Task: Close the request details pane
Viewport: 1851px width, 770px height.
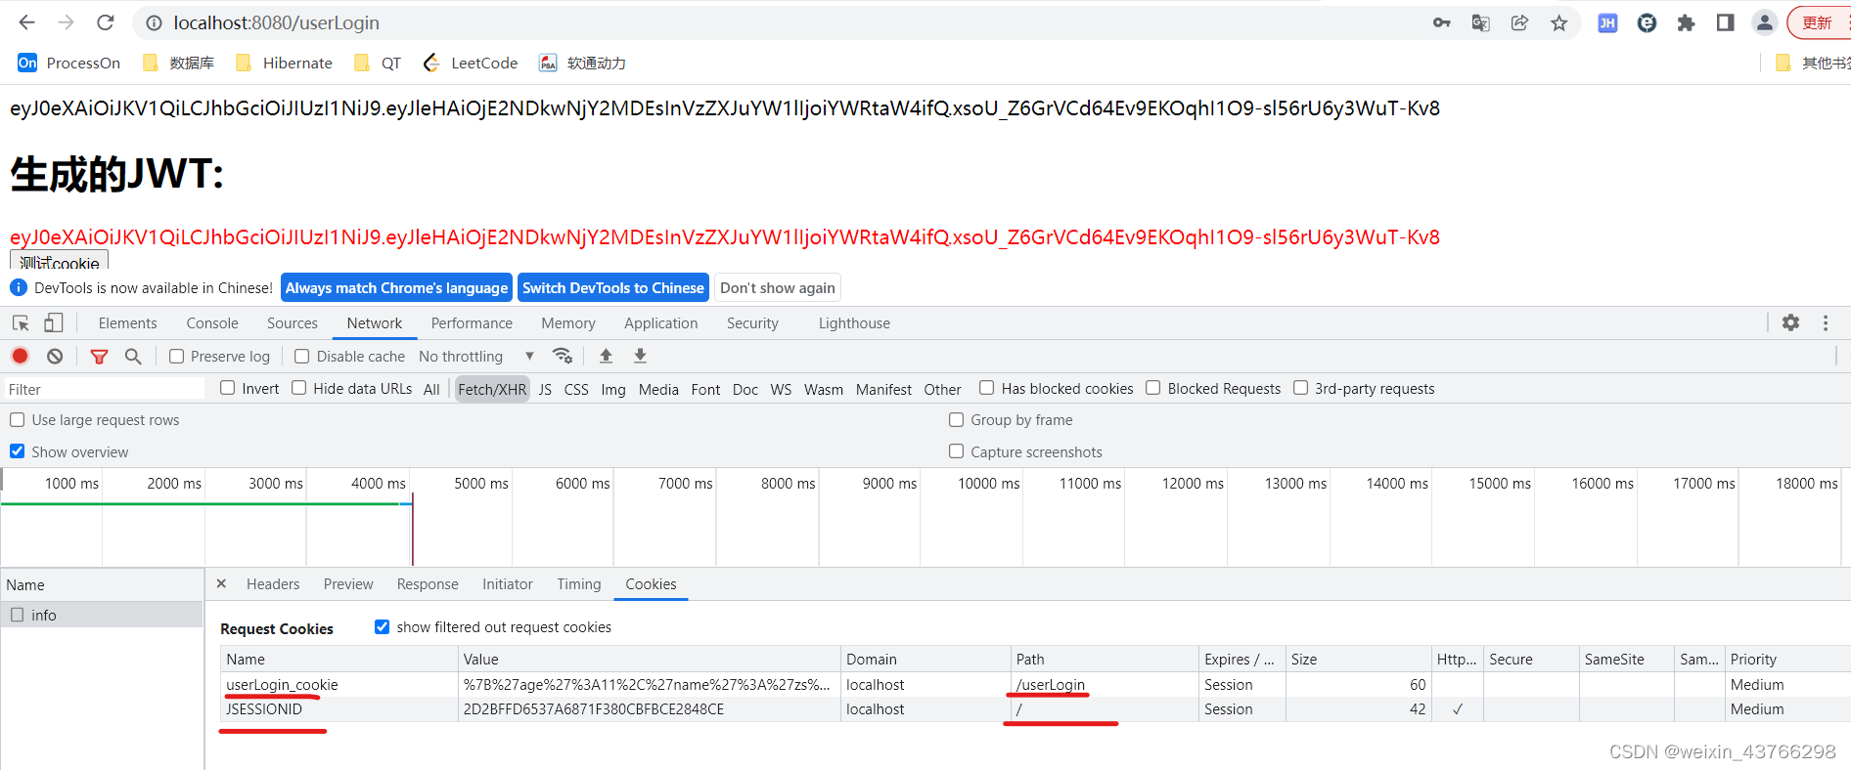Action: coord(221,583)
